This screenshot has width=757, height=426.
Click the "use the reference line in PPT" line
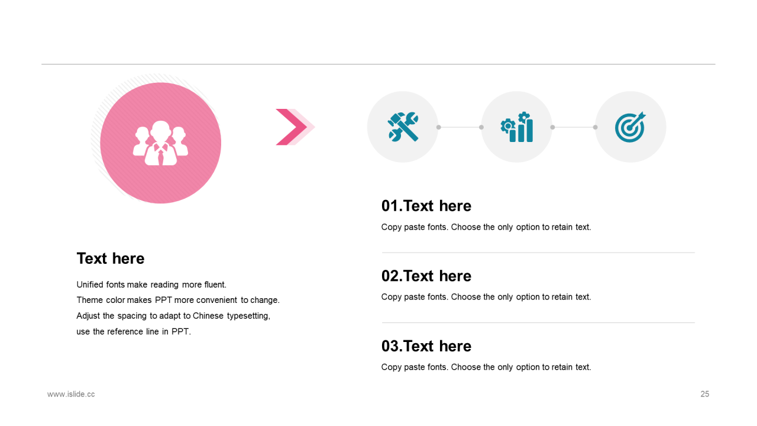click(134, 332)
